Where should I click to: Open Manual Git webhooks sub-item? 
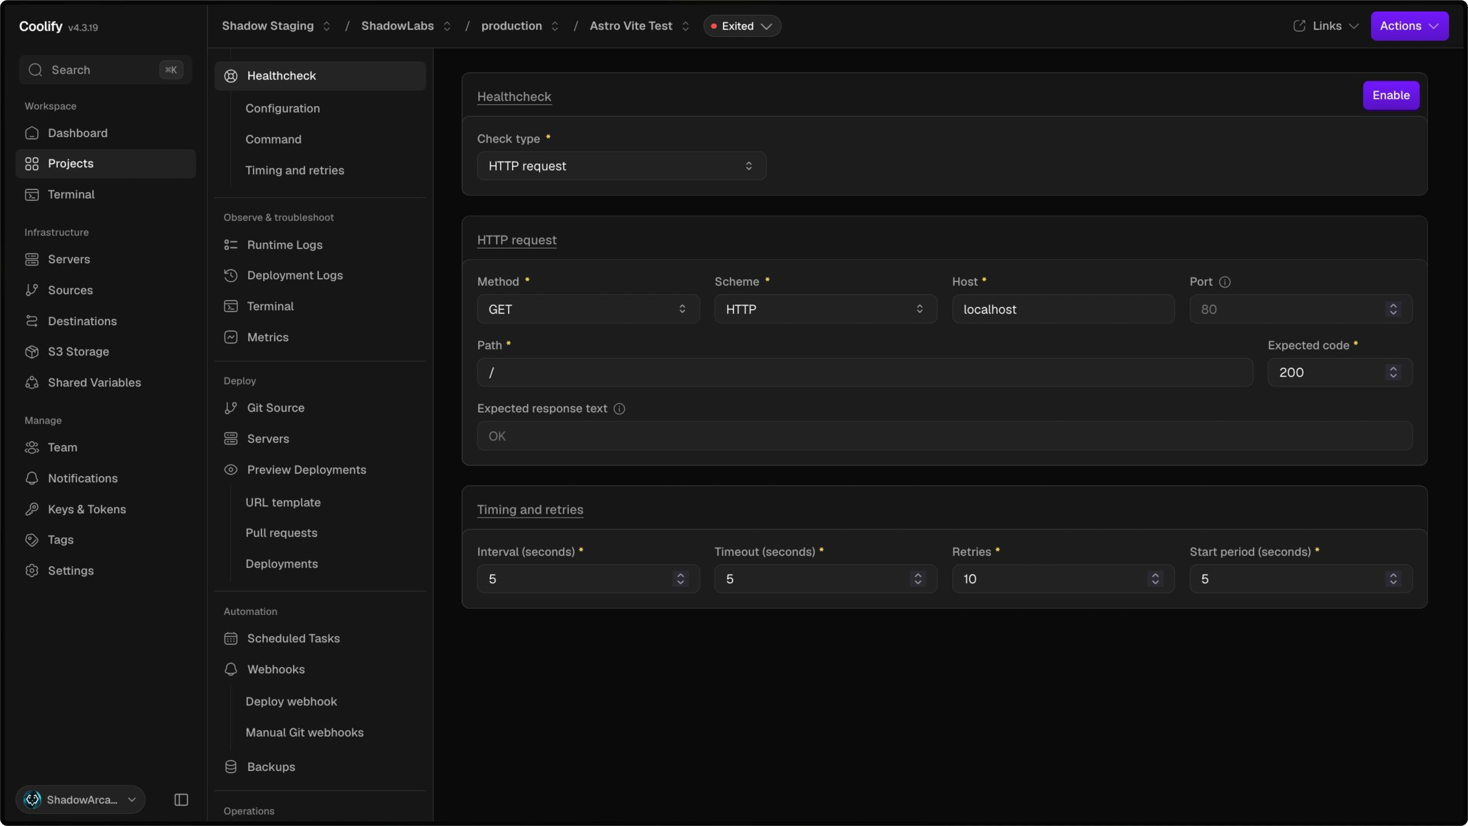305,733
